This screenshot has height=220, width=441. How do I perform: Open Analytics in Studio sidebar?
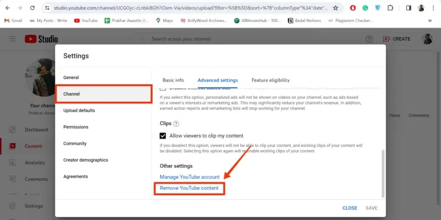coord(28,163)
